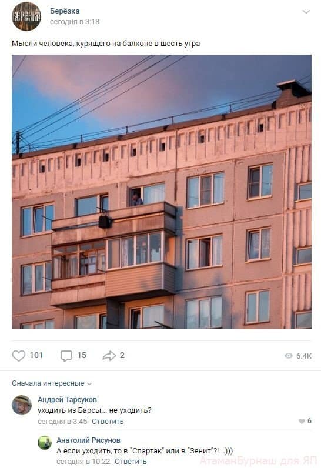The width and height of the screenshot is (321, 468).
Task: Open Андрей Тарсуков name link
Action: (x=67, y=400)
